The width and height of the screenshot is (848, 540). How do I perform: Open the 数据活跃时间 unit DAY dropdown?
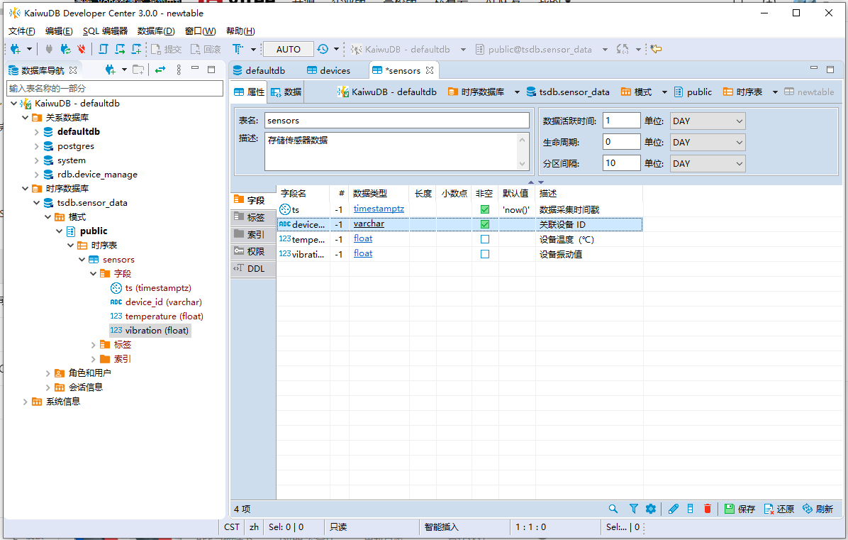click(x=708, y=121)
